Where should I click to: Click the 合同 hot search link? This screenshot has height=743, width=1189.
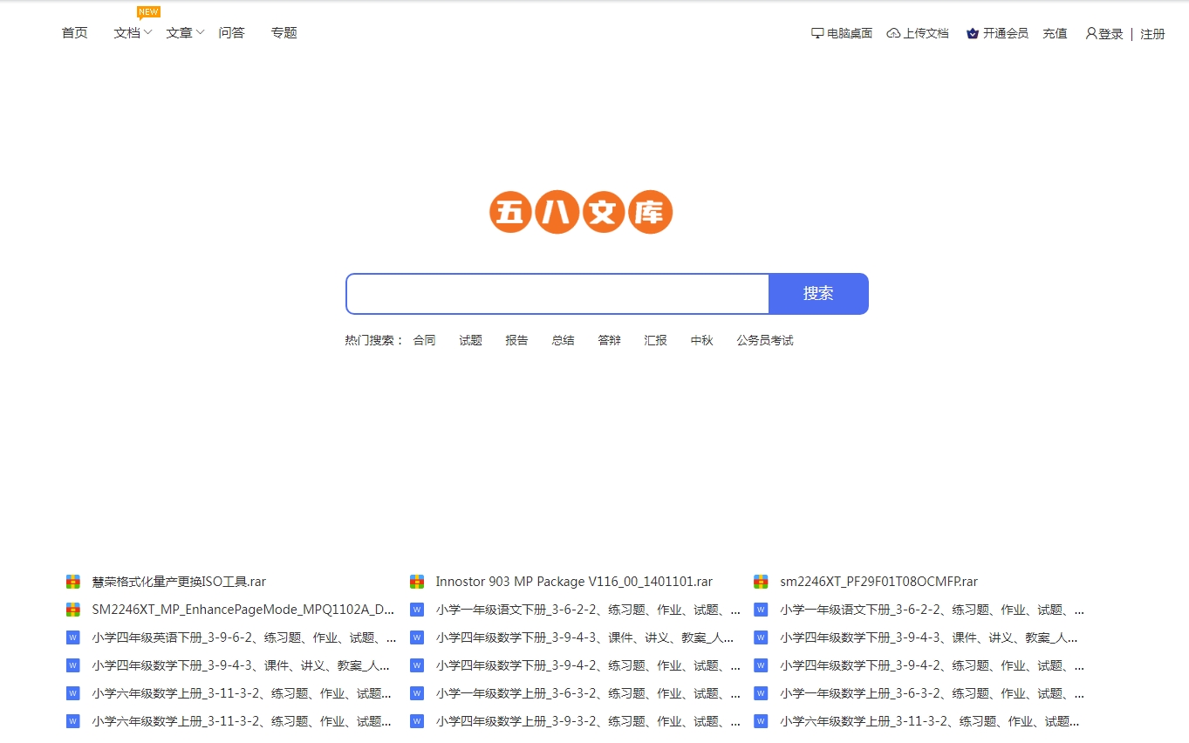(x=424, y=340)
